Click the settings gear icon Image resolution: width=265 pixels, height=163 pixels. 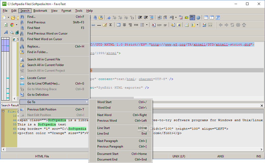point(198,18)
